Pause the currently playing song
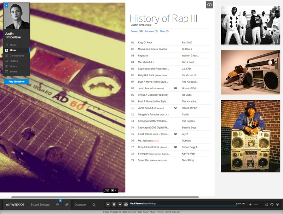Image resolution: width=283 pixels, height=214 pixels. click(114, 204)
